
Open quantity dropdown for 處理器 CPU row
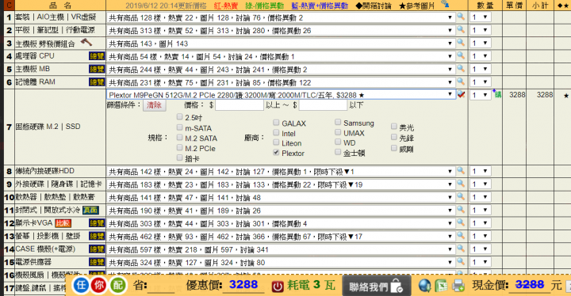(480, 56)
